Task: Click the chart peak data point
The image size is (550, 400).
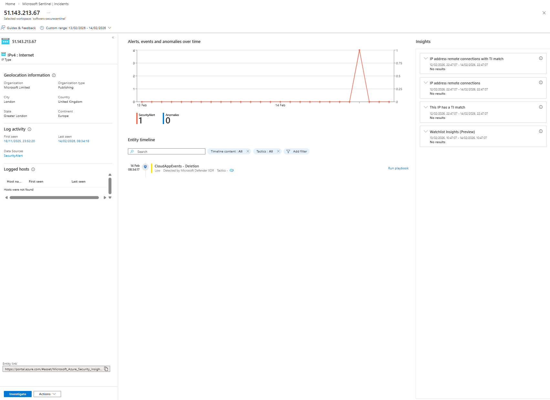Action: pyautogui.click(x=359, y=50)
